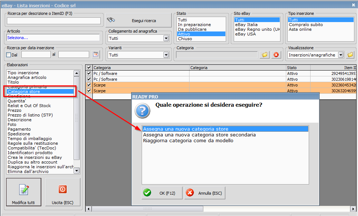Select 'Descrizione' in Elaborazioni list
The image size is (358, 216).
tap(40, 120)
